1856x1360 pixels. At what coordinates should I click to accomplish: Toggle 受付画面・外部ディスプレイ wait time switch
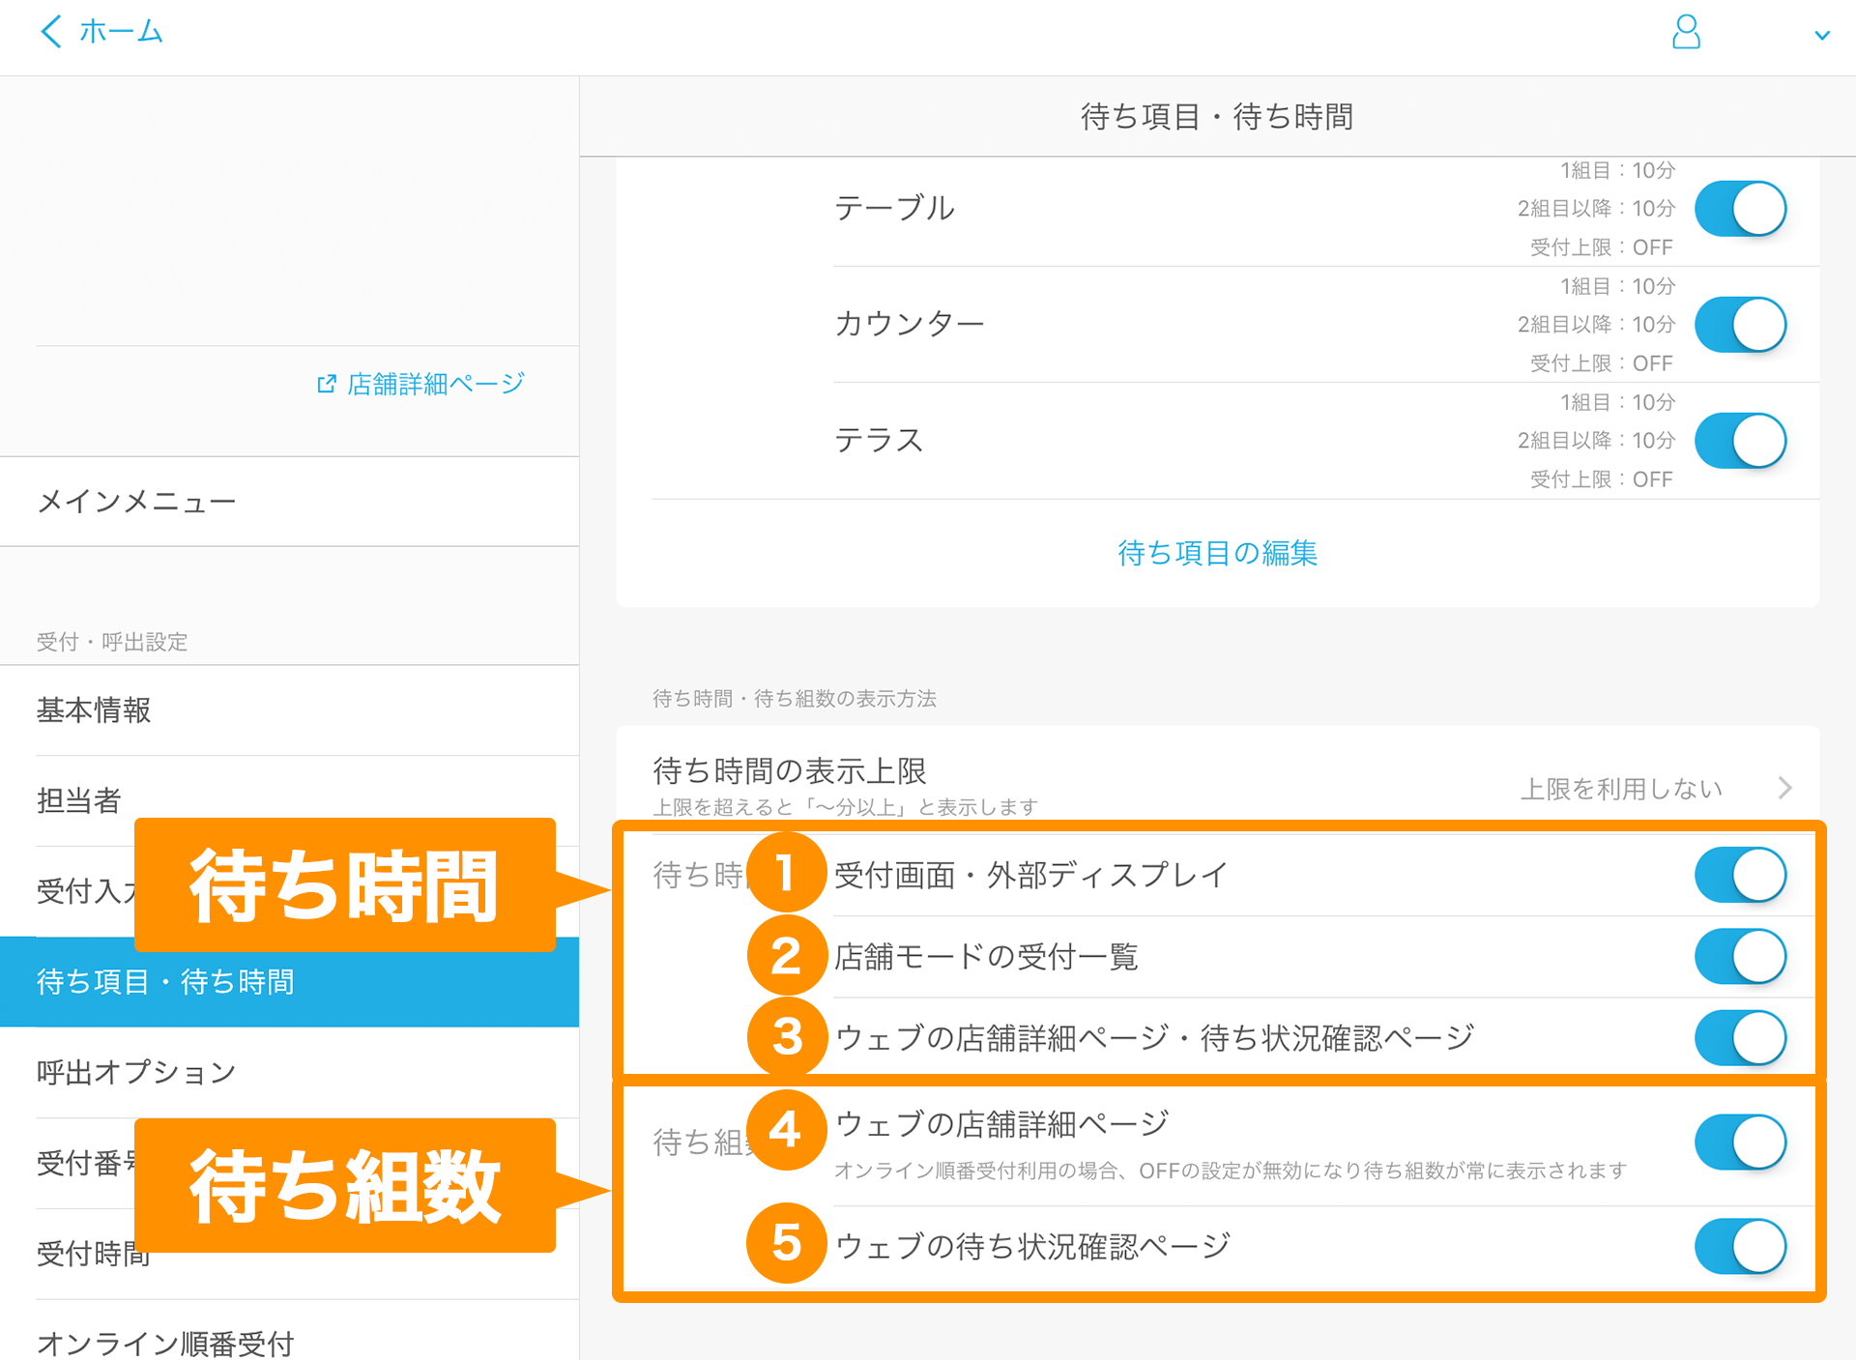[1740, 875]
